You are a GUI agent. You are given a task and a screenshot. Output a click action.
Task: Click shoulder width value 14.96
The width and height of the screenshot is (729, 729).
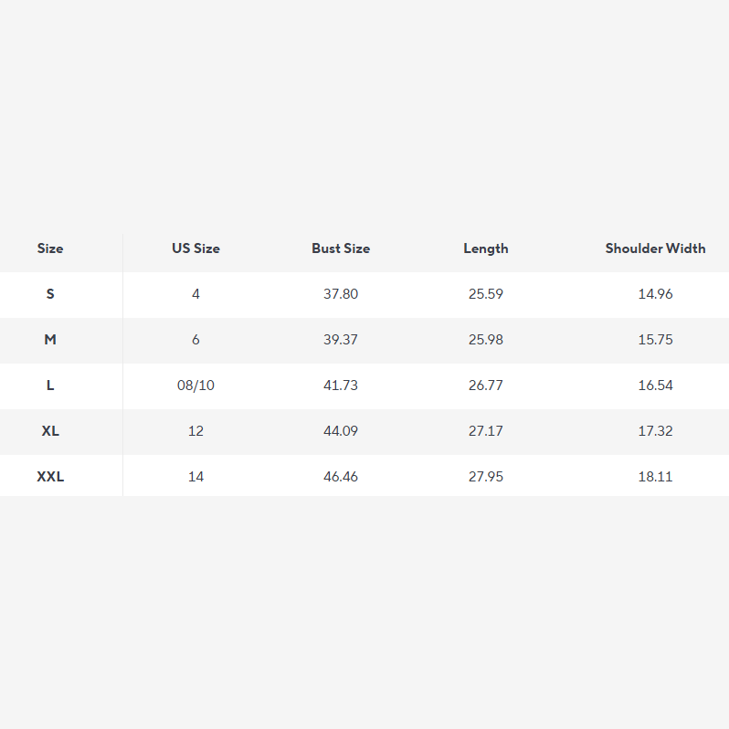(x=655, y=294)
